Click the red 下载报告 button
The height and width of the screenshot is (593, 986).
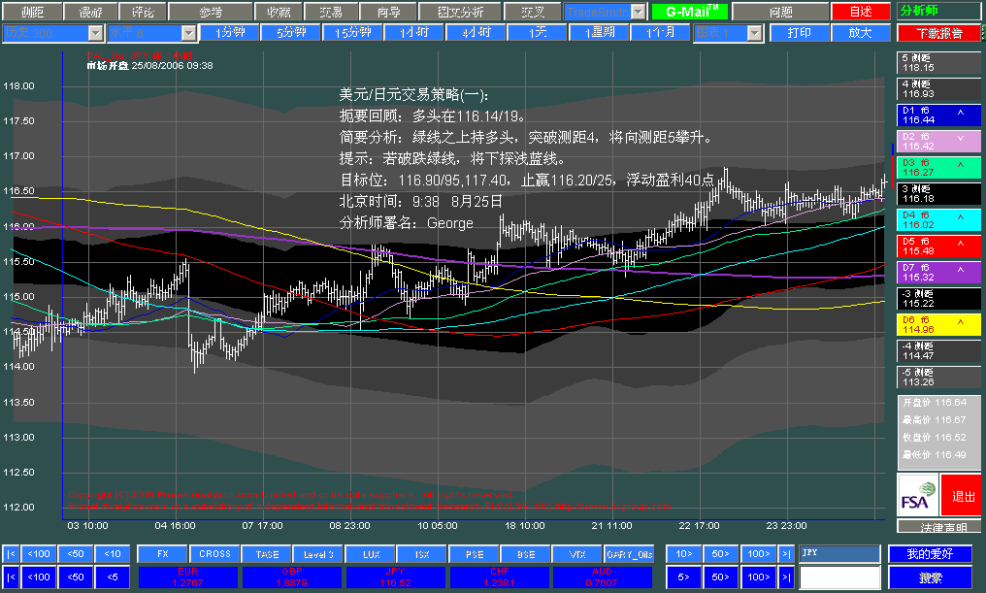(x=938, y=33)
